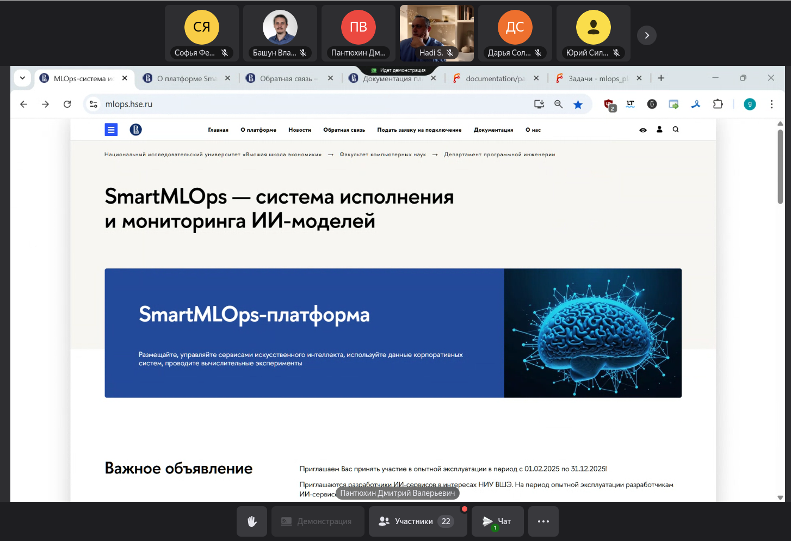The width and height of the screenshot is (791, 541).
Task: Open the Chrome profile avatar
Action: [750, 104]
